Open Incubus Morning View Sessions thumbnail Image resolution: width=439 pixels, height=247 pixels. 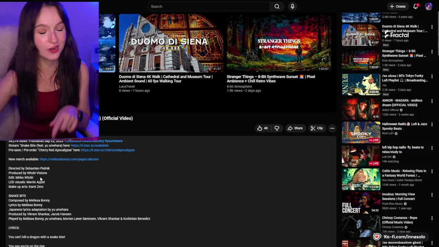[x=361, y=202]
